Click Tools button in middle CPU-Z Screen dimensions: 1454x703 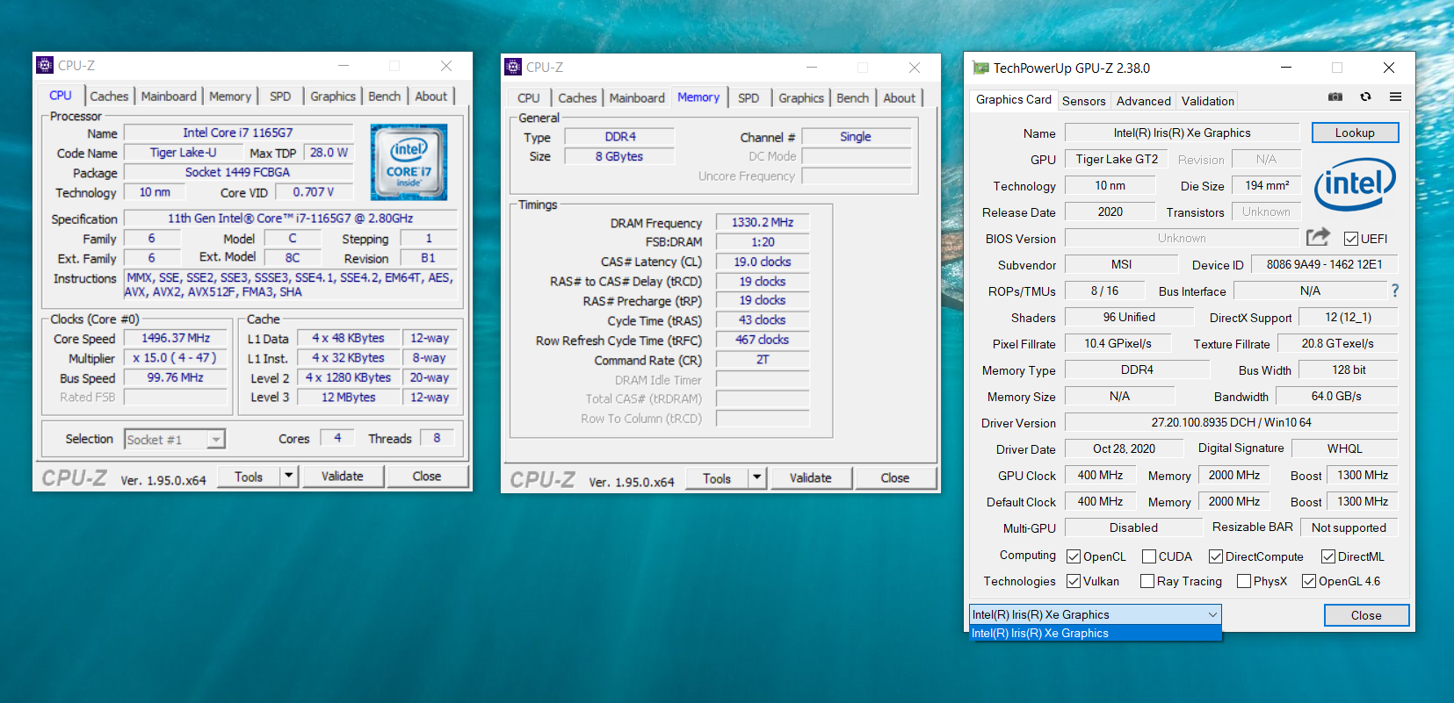tap(717, 478)
